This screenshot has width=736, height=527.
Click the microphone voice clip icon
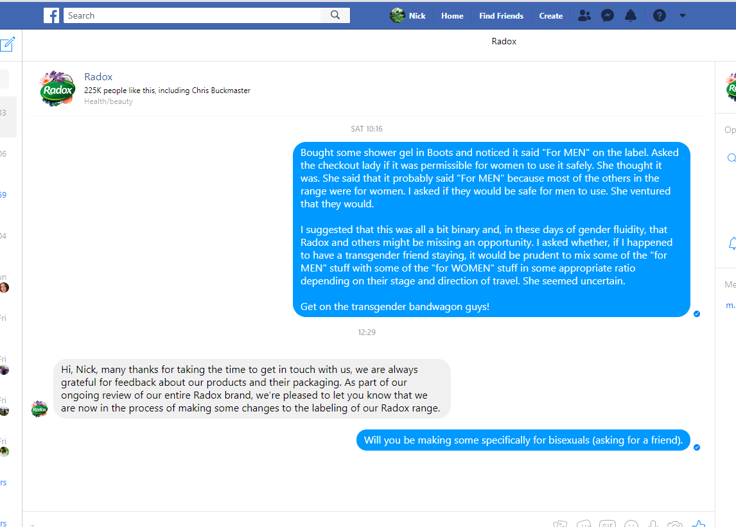pos(653,524)
